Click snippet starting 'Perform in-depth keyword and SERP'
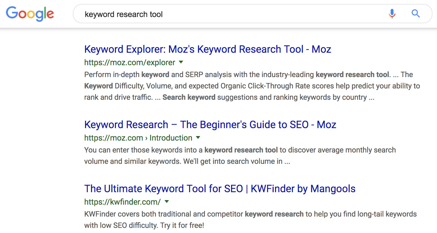Image resolution: width=437 pixels, height=233 pixels. (x=252, y=86)
